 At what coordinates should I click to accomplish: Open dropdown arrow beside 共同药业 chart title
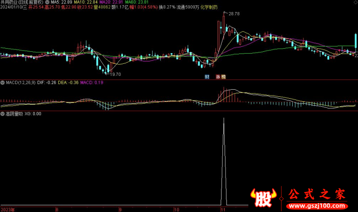pos(47,2)
